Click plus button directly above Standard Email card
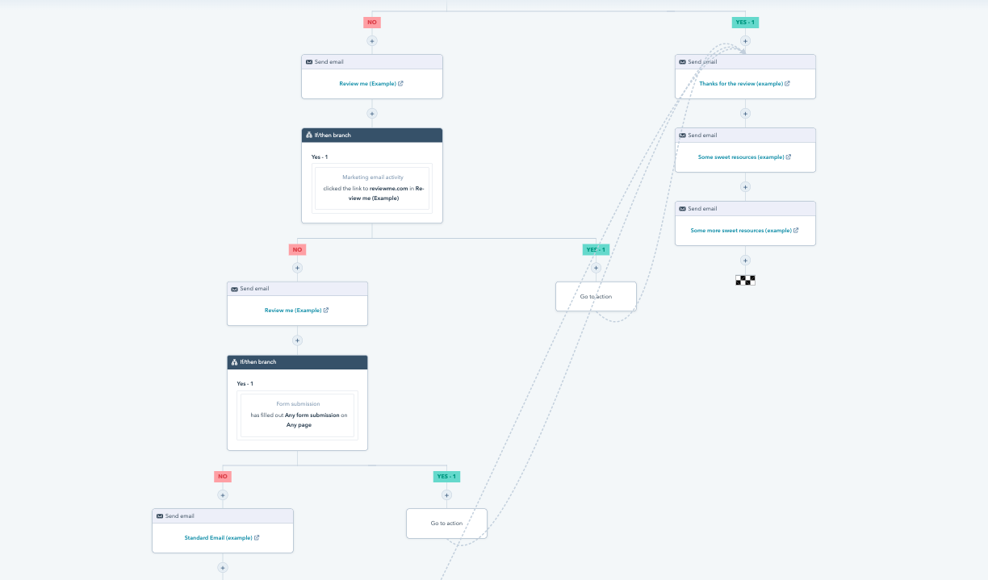The width and height of the screenshot is (988, 580). tap(223, 495)
